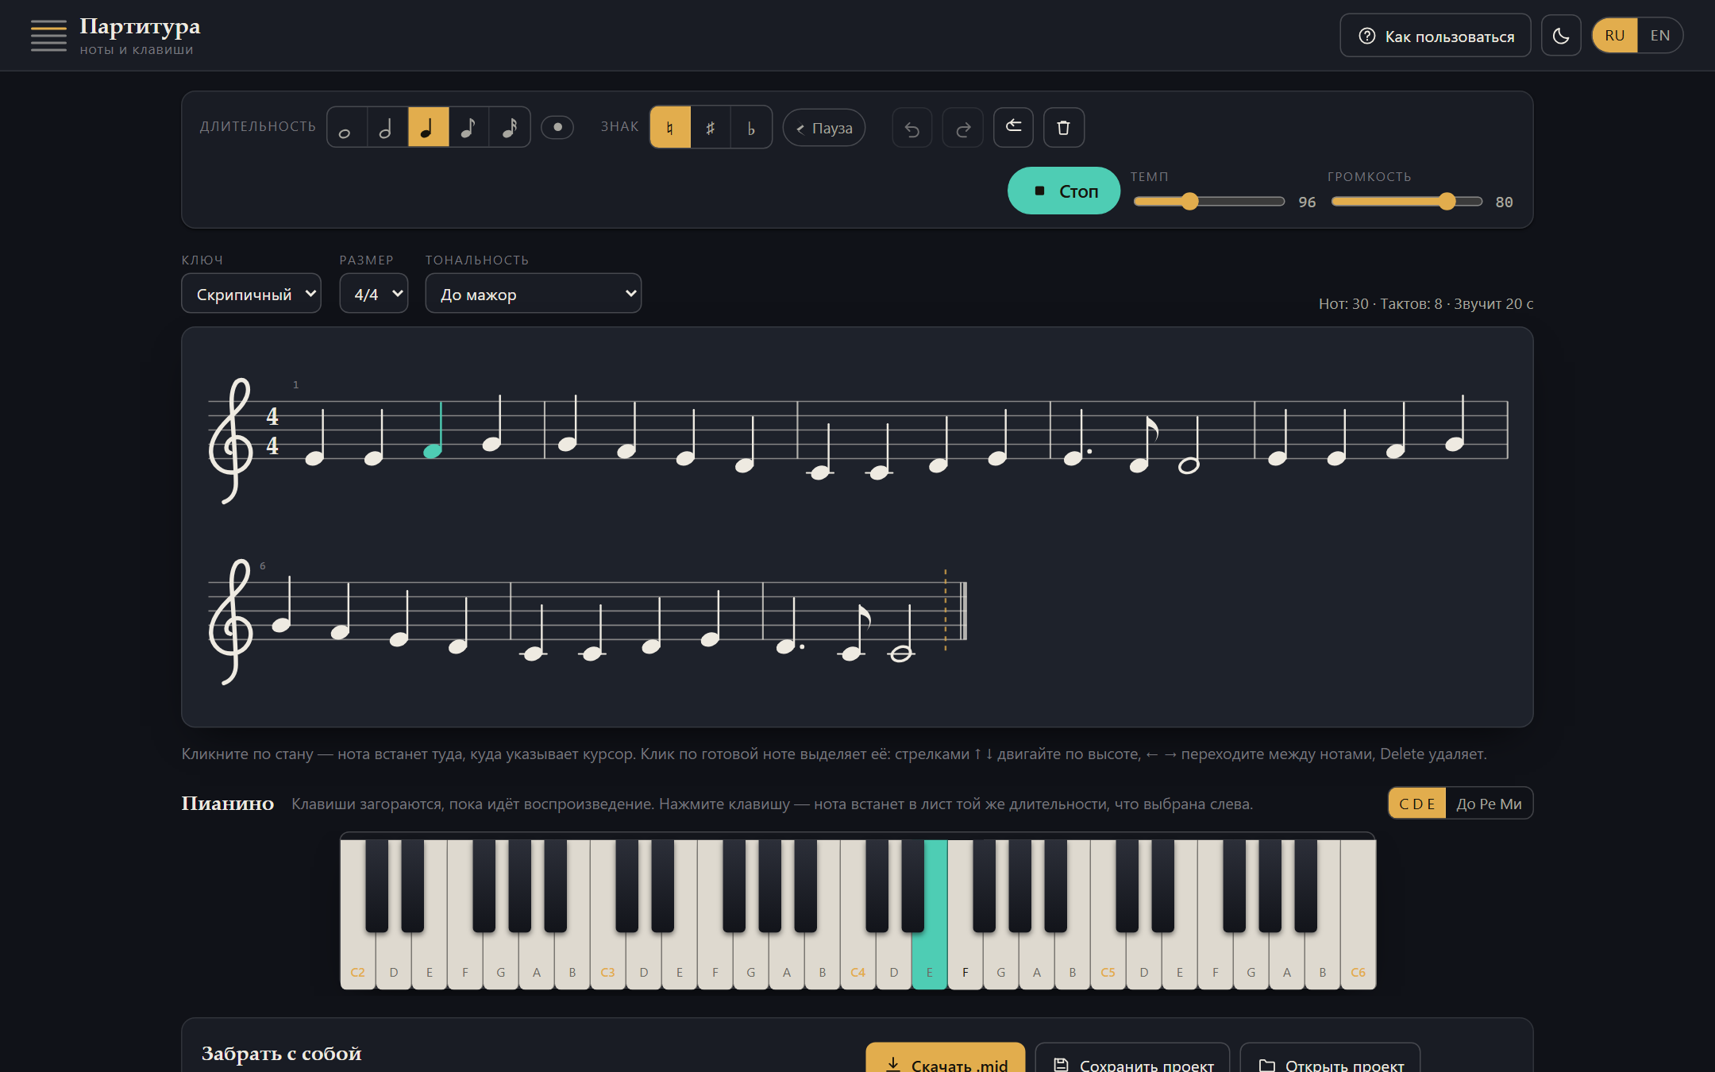
Task: Select the whole note duration
Action: point(347,127)
